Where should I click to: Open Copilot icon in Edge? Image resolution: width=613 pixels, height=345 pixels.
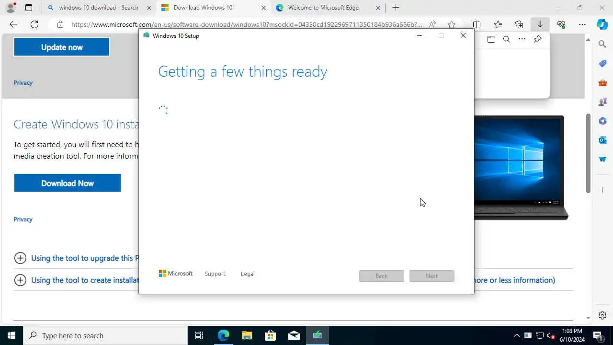point(602,24)
